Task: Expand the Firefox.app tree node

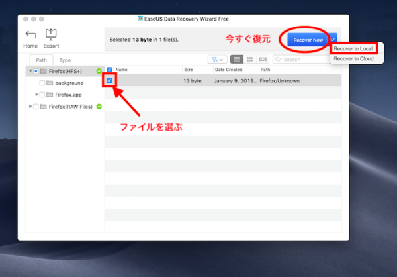Action: click(36, 95)
